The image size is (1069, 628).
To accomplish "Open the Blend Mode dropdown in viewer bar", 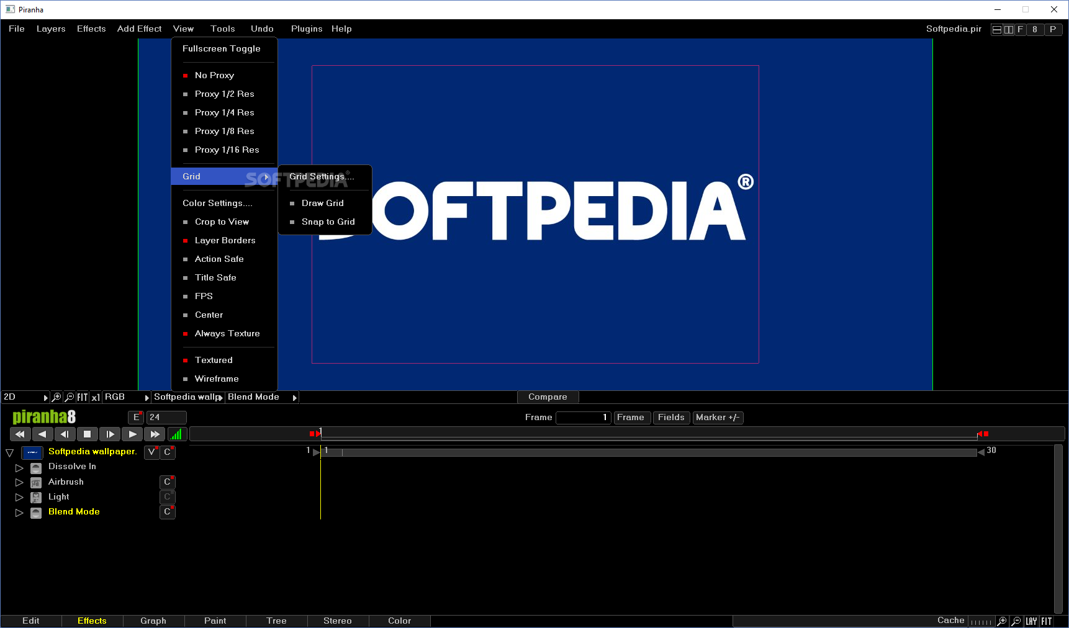I will [x=262, y=397].
